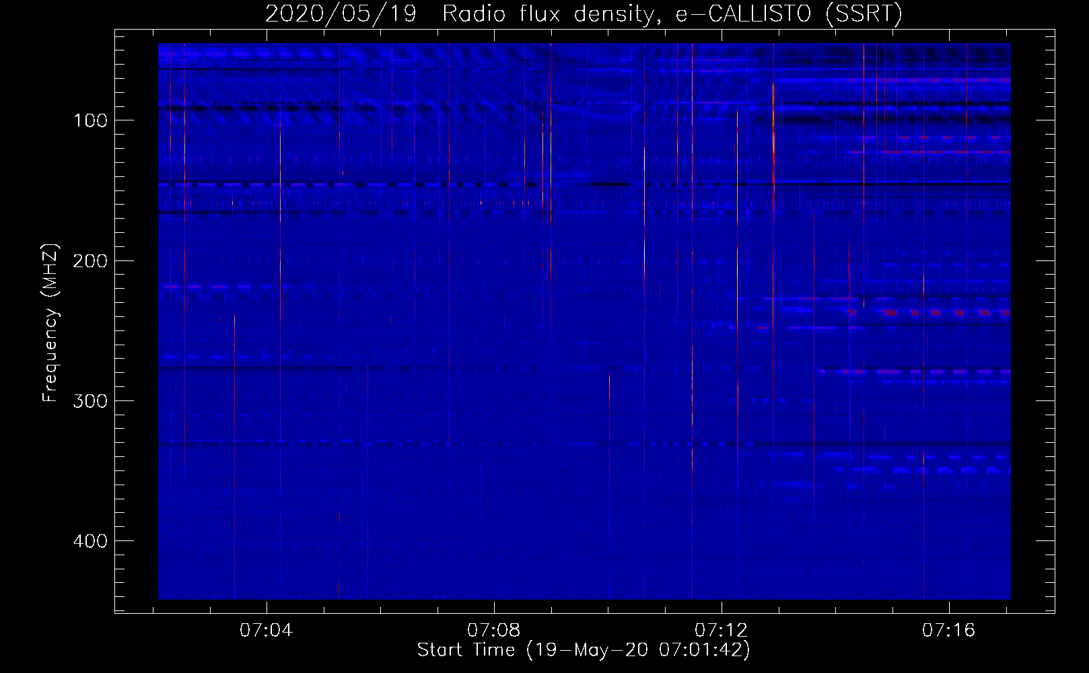1089x673 pixels.
Task: Click the 'Start Time (19-May-20 07:01:42)' label
Action: (584, 650)
